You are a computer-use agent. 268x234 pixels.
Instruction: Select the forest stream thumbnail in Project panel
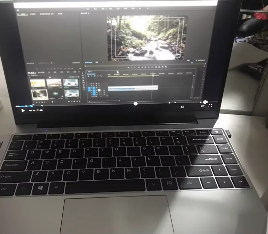point(40,95)
